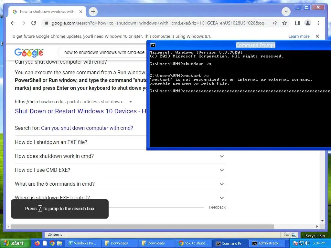
Task: Open Chrome tab search dropdown
Action: [286, 12]
